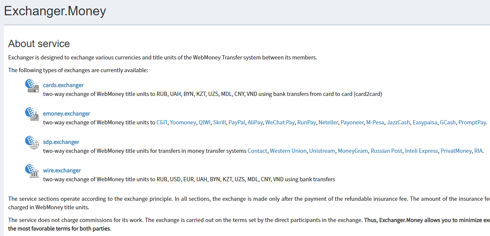Image resolution: width=490 pixels, height=236 pixels.
Task: Open the MoneyGram transfer link
Action: [x=352, y=151]
